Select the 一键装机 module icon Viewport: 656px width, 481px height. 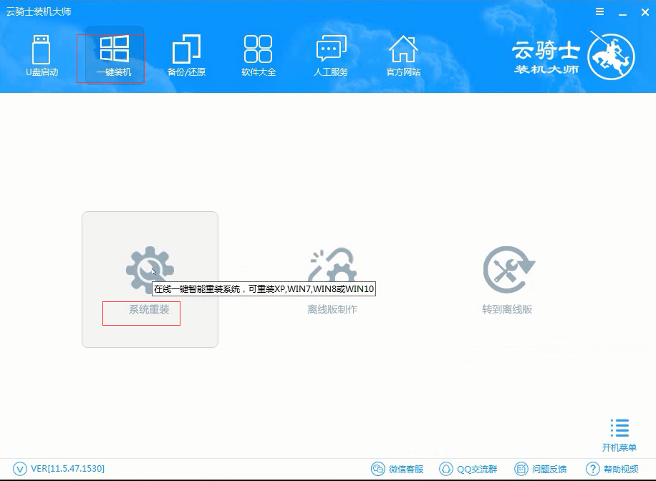click(110, 49)
